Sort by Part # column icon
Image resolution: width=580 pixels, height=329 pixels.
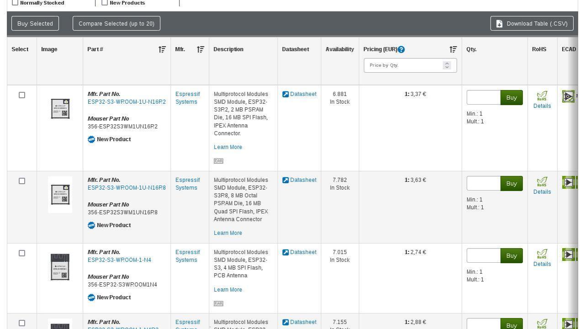[x=162, y=49]
